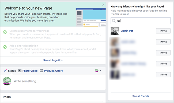Open See all friends link
The image size is (174, 103).
pos(141,96)
